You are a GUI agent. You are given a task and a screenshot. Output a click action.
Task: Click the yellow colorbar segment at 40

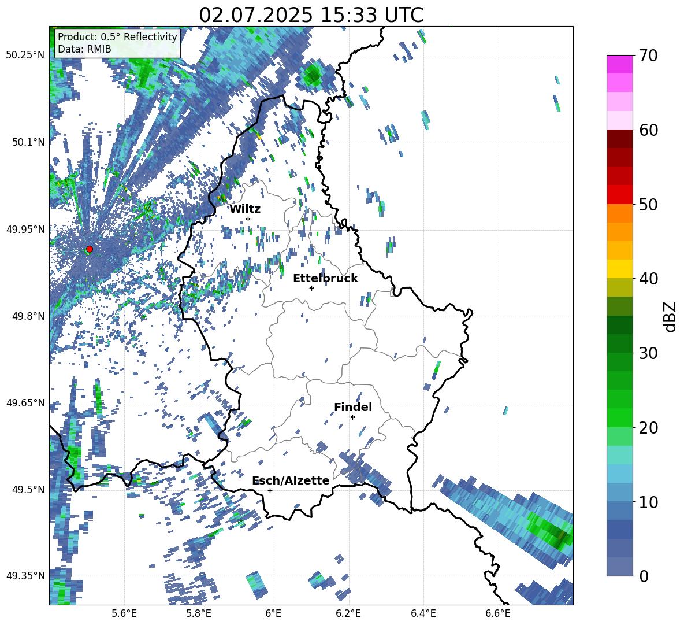click(619, 269)
